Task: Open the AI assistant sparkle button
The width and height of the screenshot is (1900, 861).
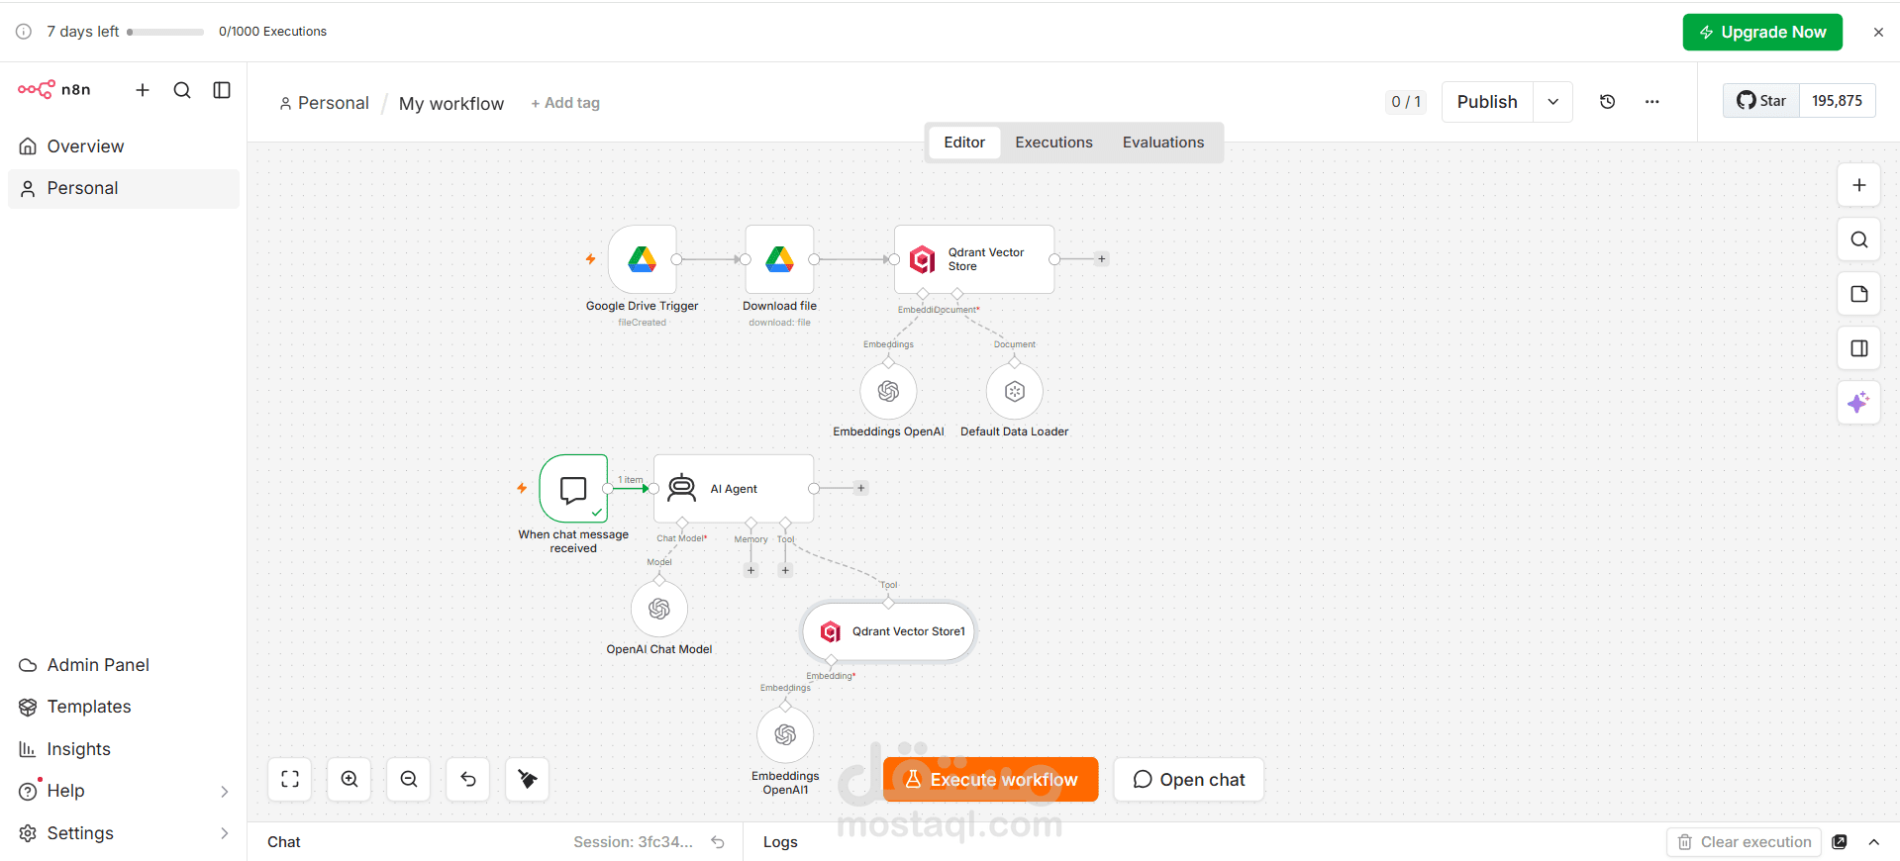Action: 1859,403
